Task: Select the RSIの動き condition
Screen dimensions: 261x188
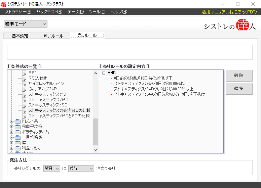Action: [x=38, y=78]
